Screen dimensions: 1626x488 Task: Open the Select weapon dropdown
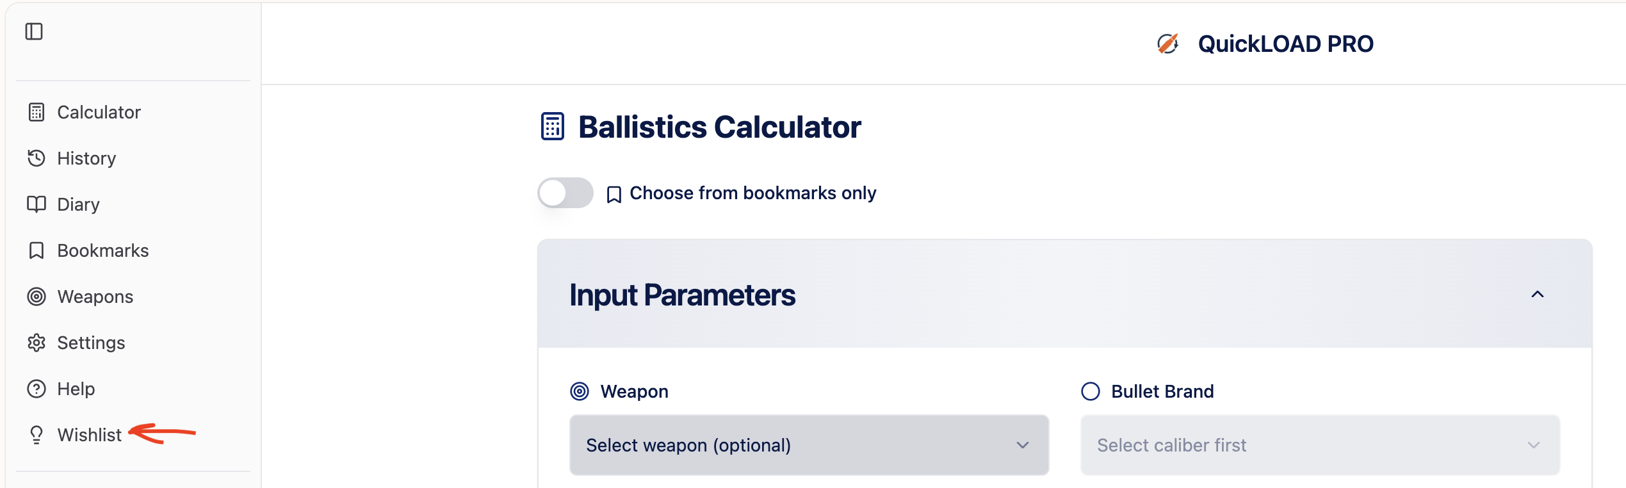(x=809, y=445)
